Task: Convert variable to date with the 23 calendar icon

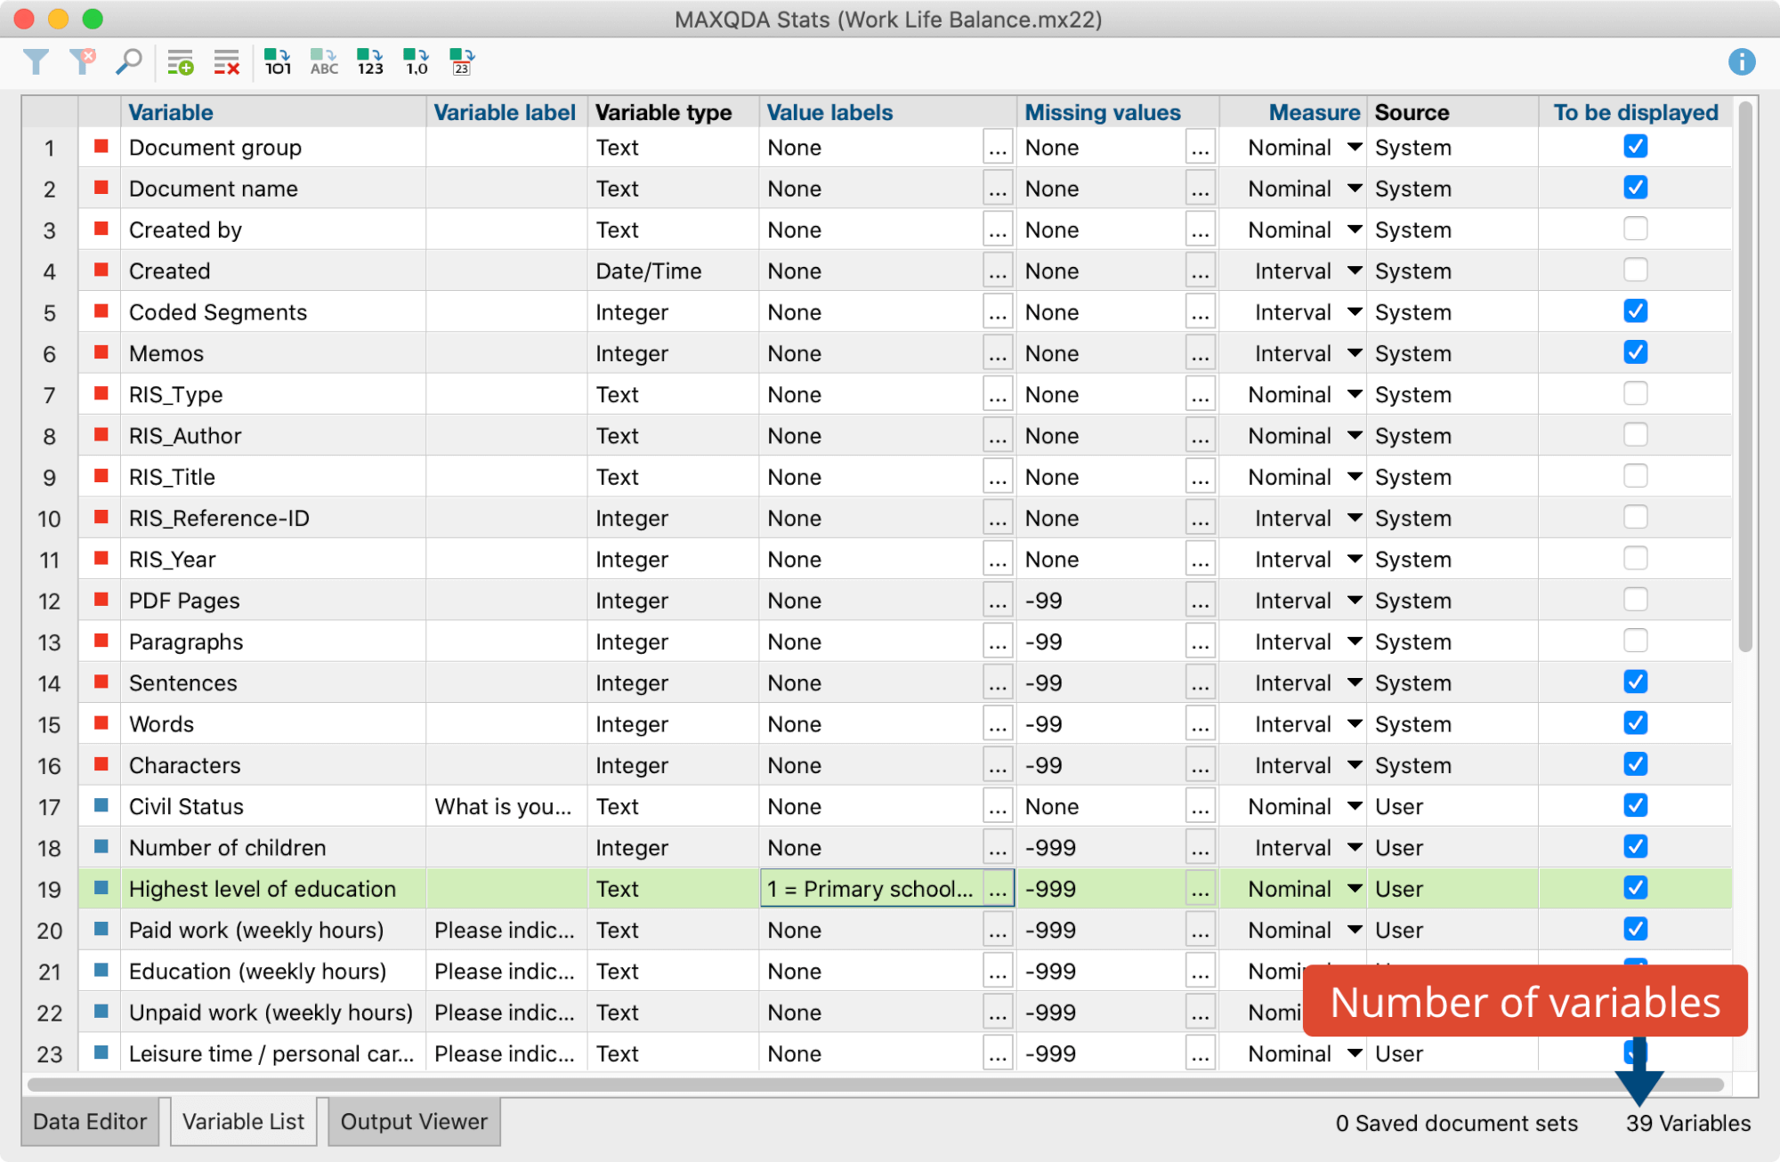Action: coord(461,62)
